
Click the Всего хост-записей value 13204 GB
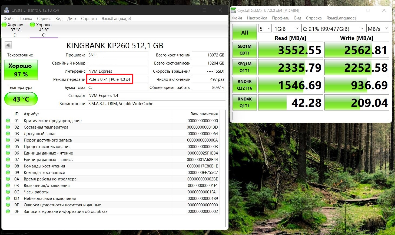click(x=209, y=63)
